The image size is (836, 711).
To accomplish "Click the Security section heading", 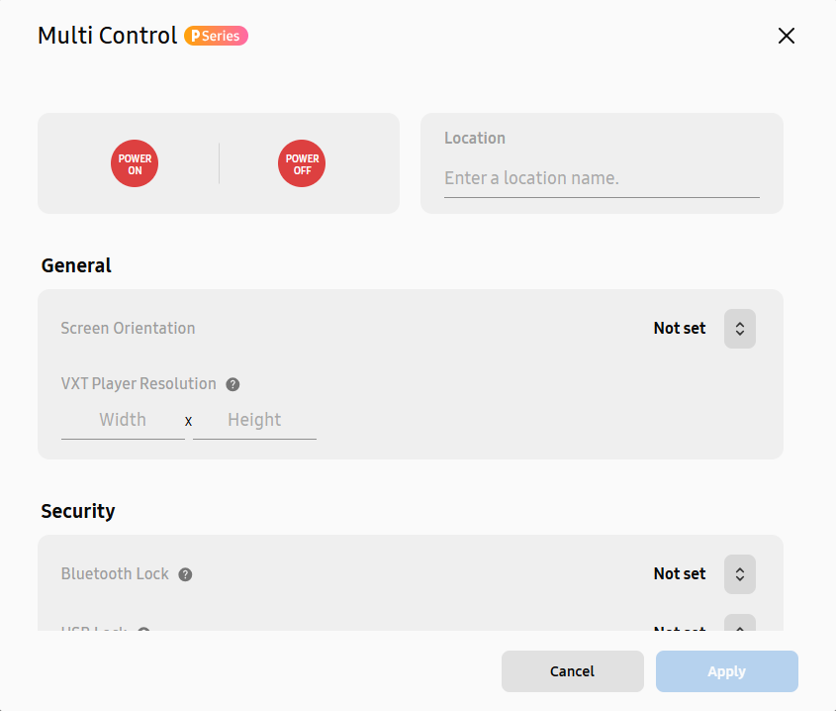I will pos(78,511).
